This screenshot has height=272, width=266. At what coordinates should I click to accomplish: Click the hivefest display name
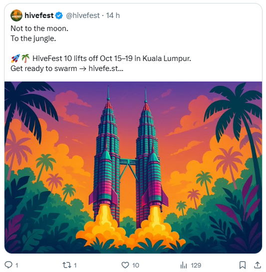tap(39, 15)
